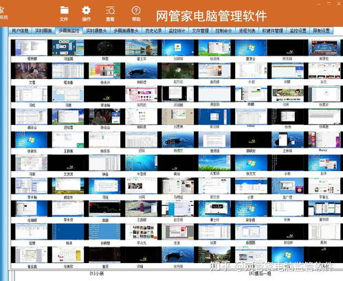Open the 多画面摄像头 tab
The height and width of the screenshot is (281, 343).
126,30
